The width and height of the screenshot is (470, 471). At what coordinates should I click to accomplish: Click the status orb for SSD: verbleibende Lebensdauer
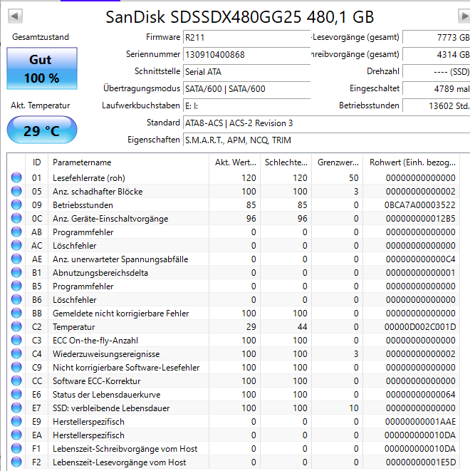pyautogui.click(x=16, y=408)
